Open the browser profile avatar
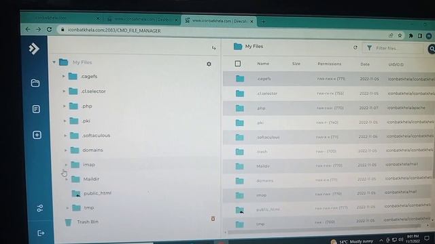 pos(429,36)
